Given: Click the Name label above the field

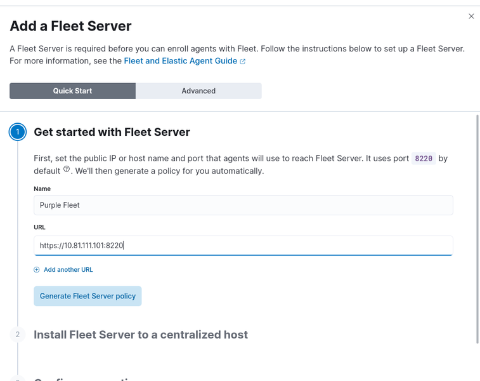Looking at the screenshot, I should tap(42, 189).
